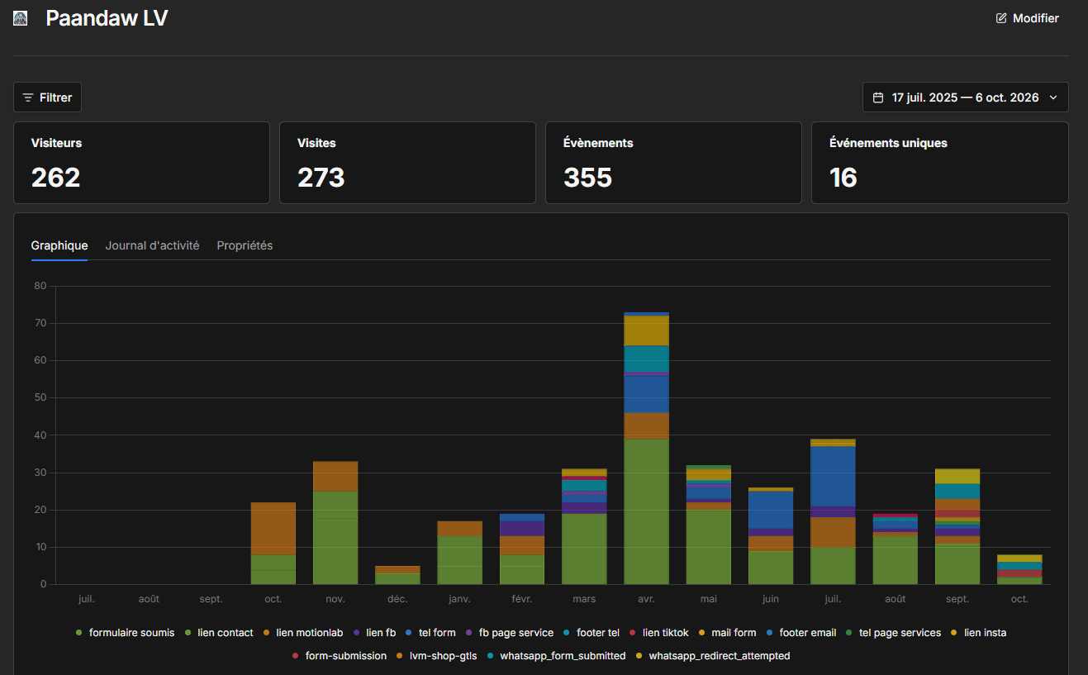Toggle the lien fb legend entry

(x=373, y=633)
